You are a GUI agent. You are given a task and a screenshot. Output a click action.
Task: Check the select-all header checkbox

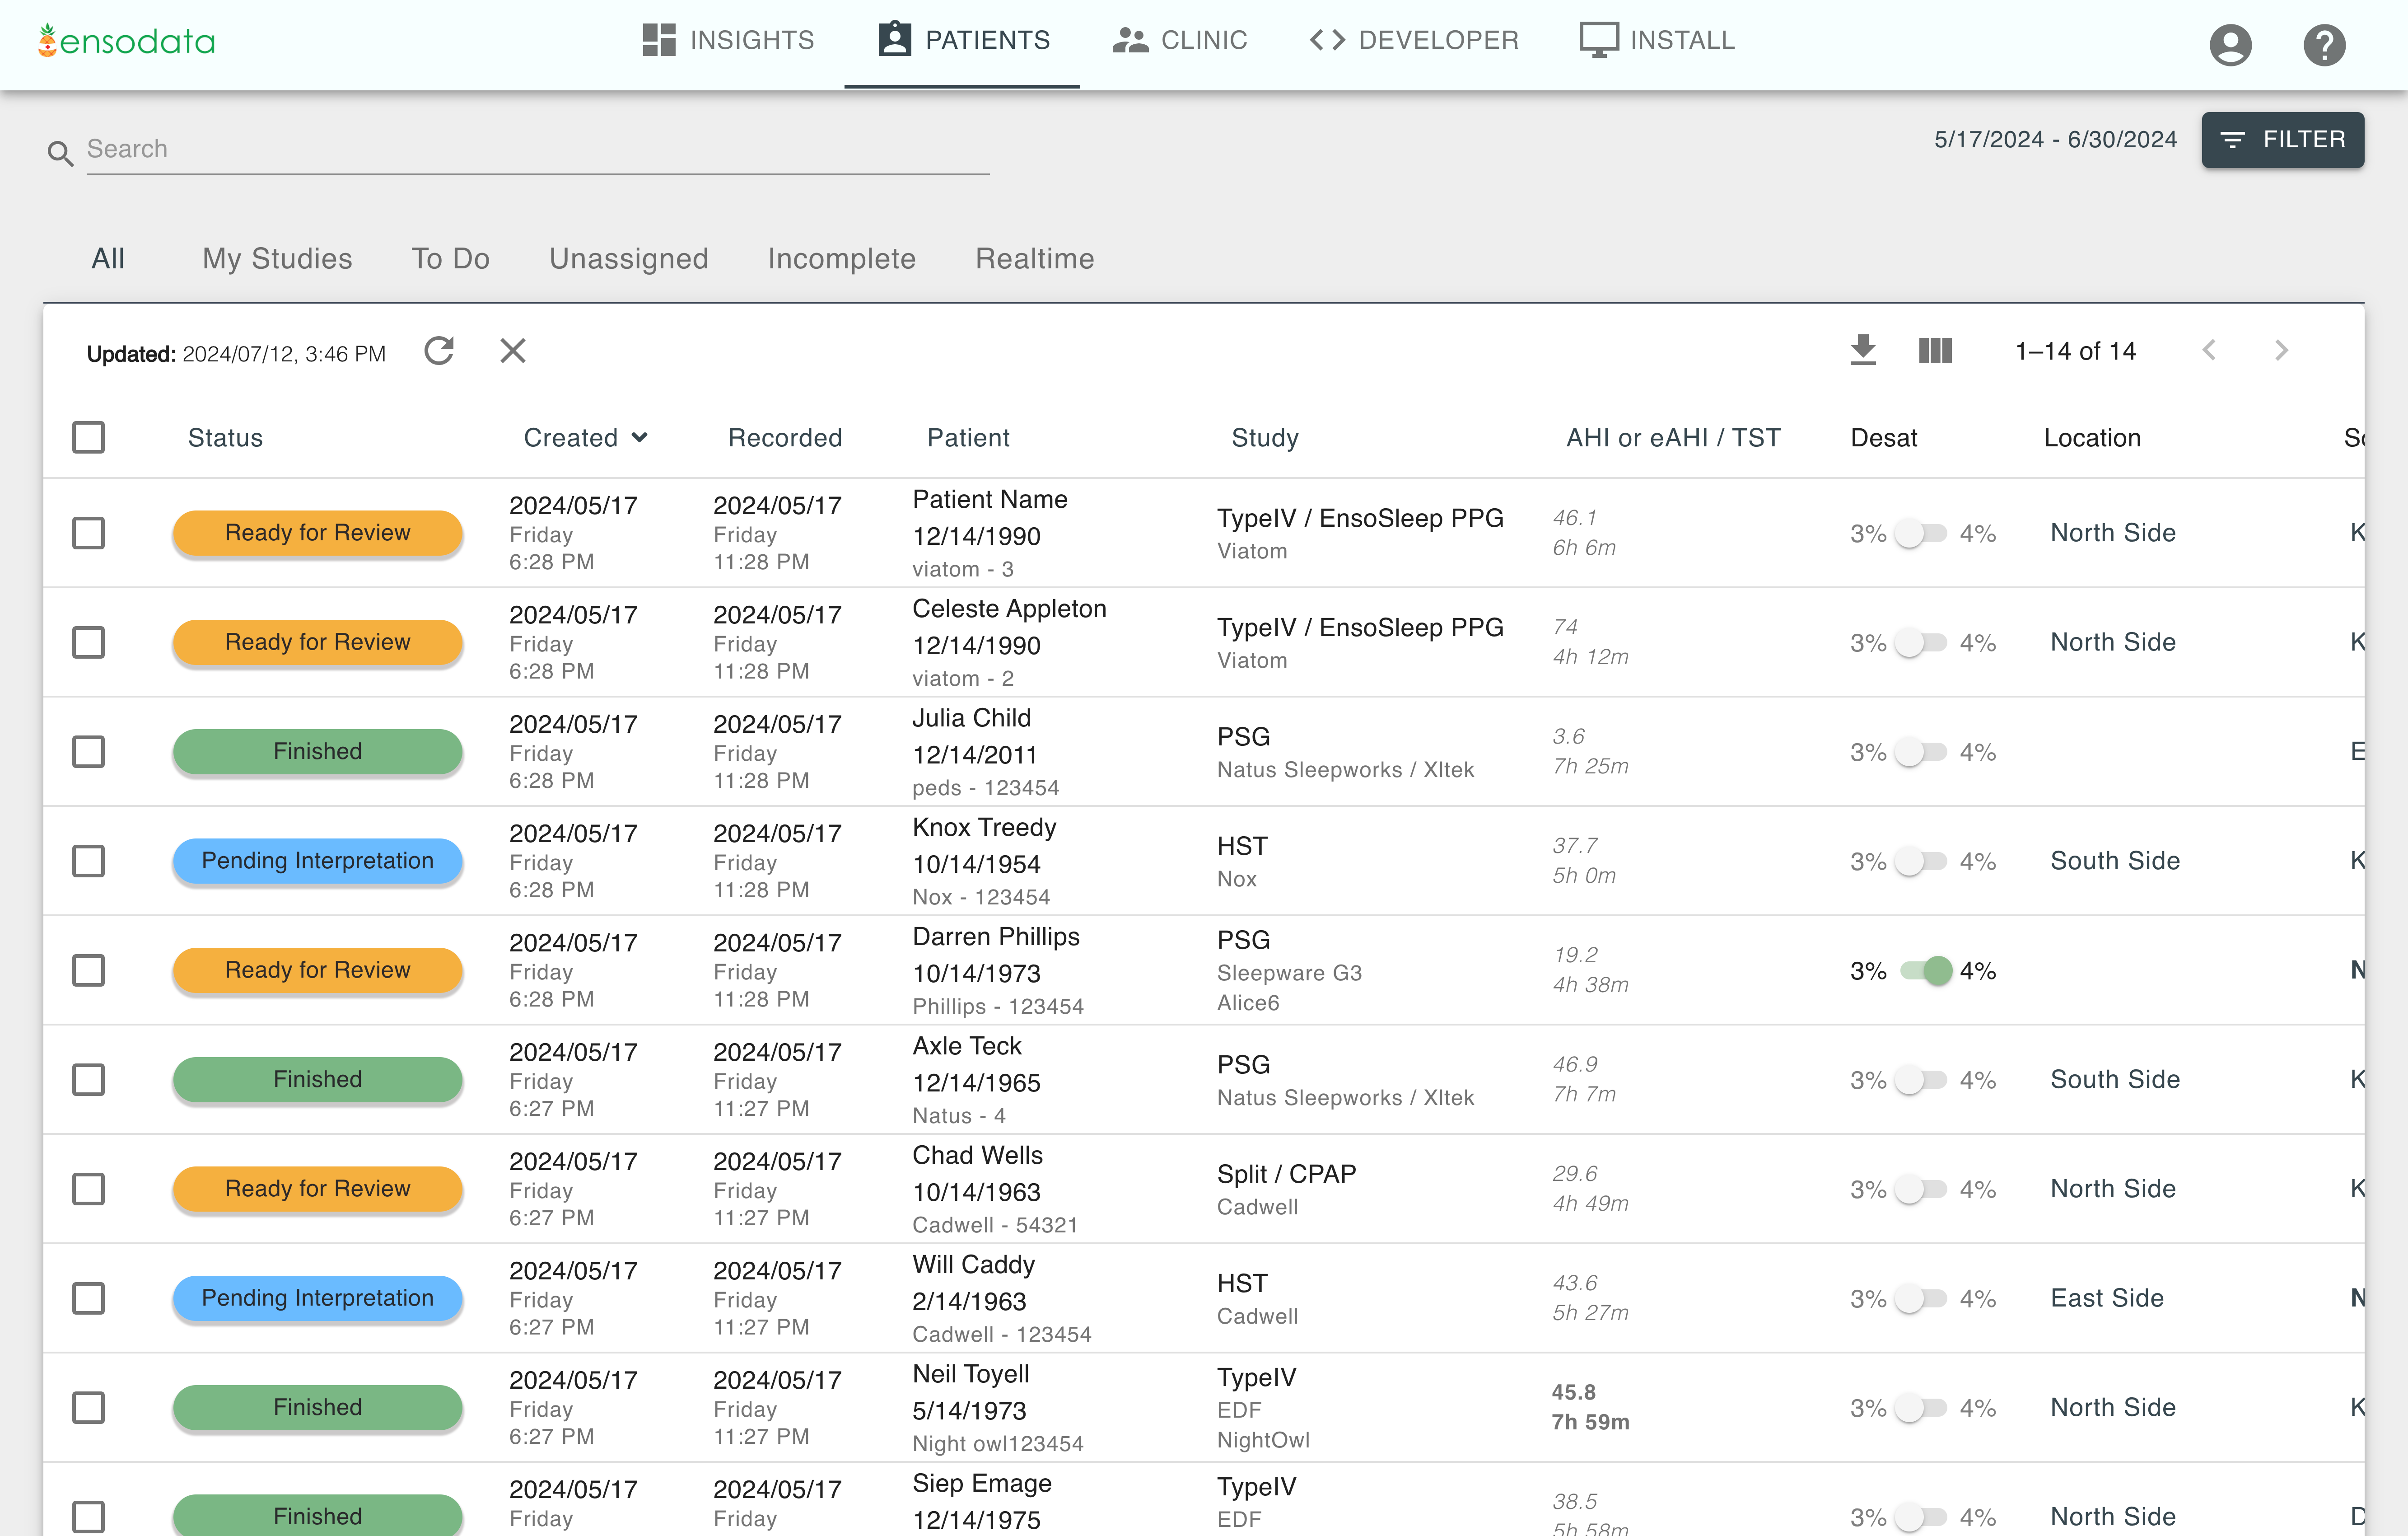pos(89,437)
